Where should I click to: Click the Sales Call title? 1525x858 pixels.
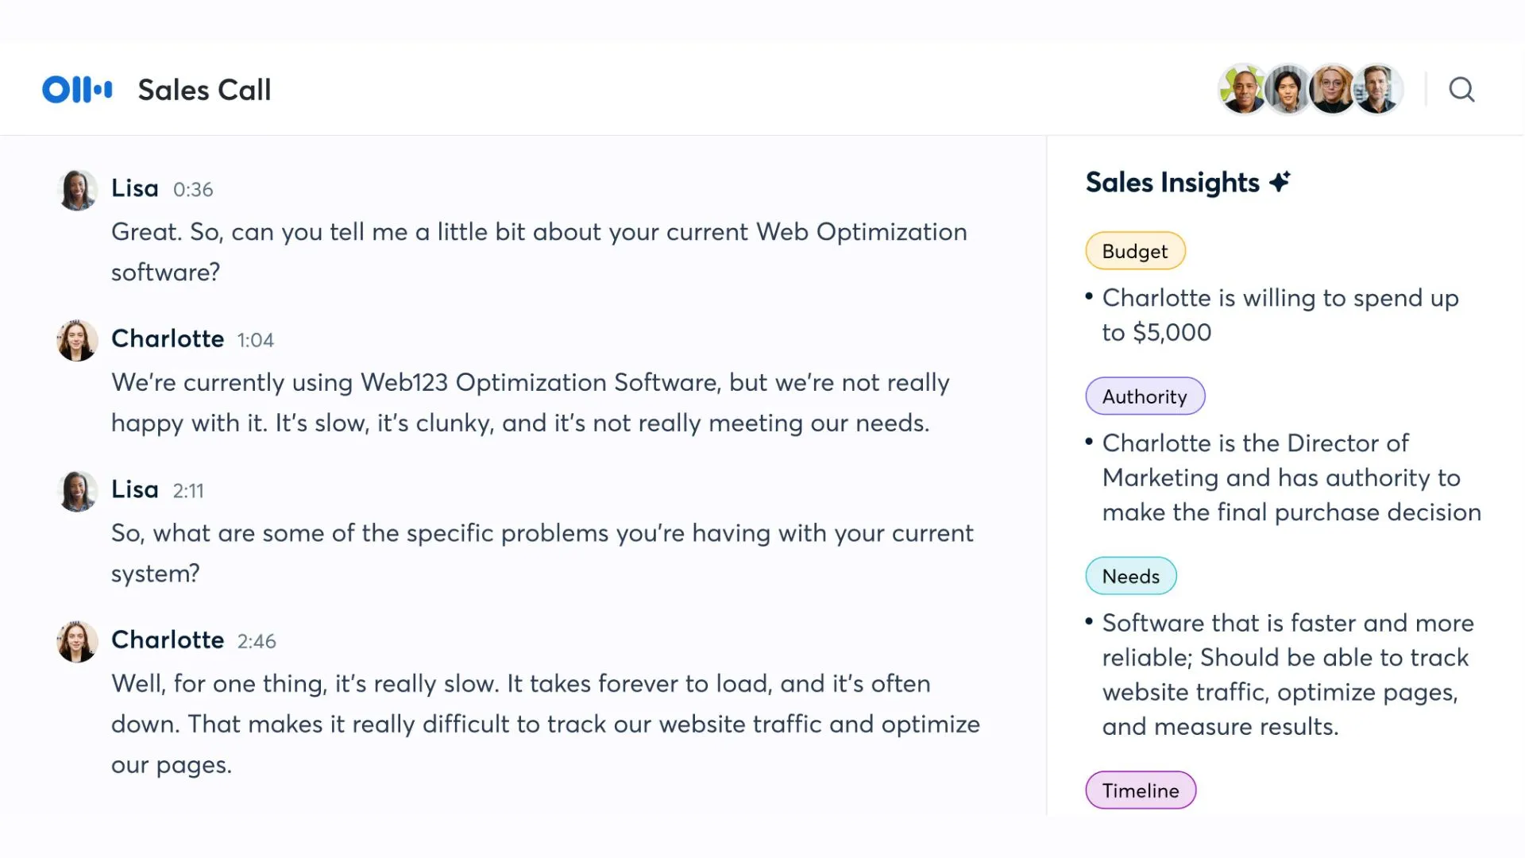click(204, 90)
